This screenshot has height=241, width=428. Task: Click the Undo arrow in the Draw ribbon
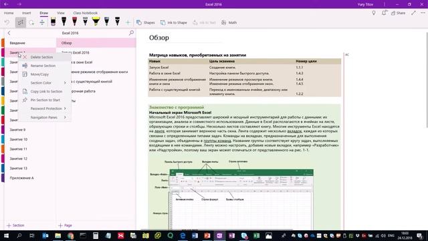[x=7, y=22]
